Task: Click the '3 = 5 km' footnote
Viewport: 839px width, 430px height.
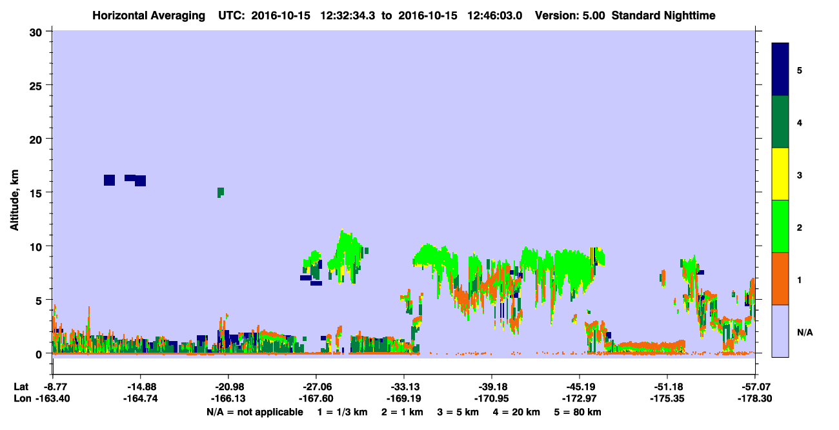Action: [x=458, y=412]
